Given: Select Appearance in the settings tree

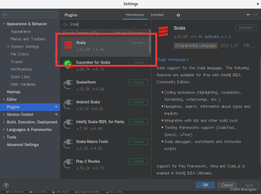Looking at the screenshot, I should (21, 32).
